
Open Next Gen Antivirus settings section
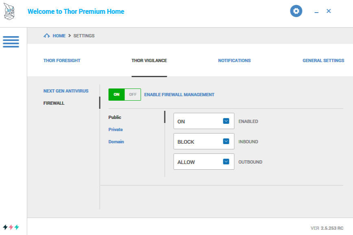pyautogui.click(x=66, y=91)
